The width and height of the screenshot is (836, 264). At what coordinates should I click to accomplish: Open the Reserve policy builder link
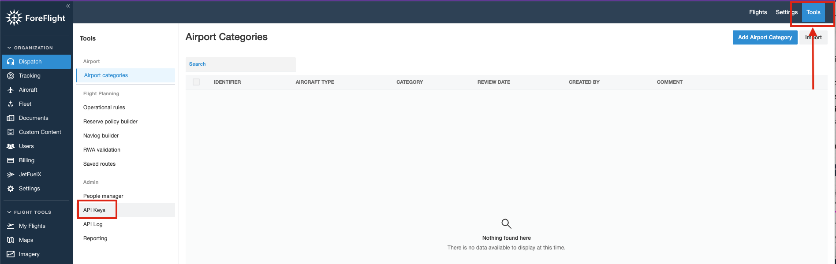[x=110, y=122]
